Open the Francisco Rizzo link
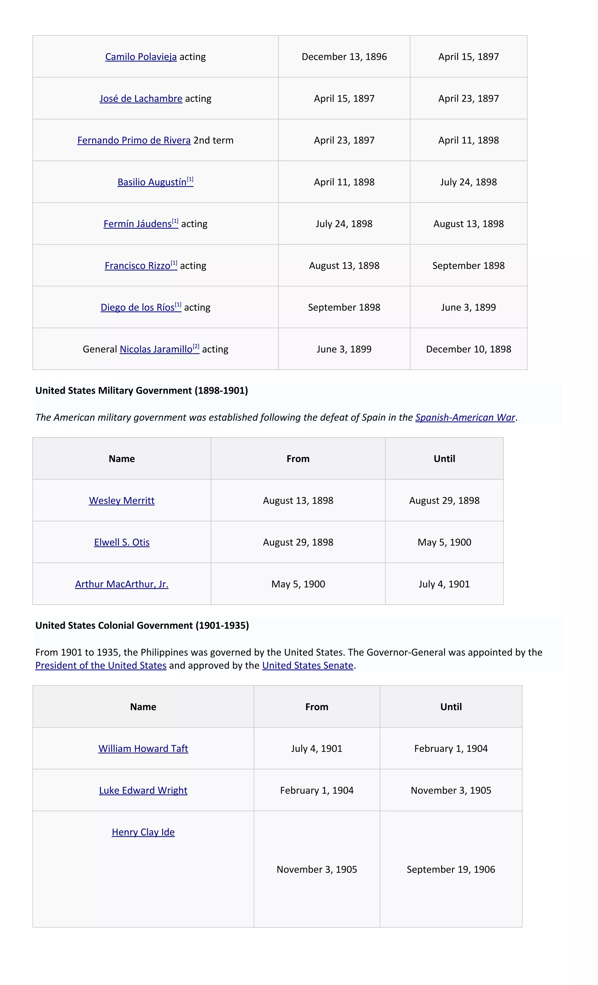The image size is (598, 985). (138, 266)
